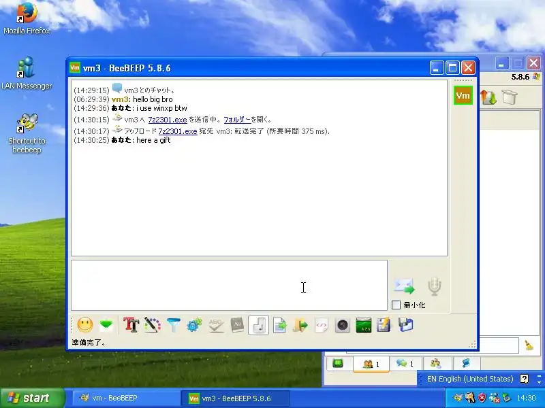Open the フォルダー link in chat

click(x=237, y=120)
